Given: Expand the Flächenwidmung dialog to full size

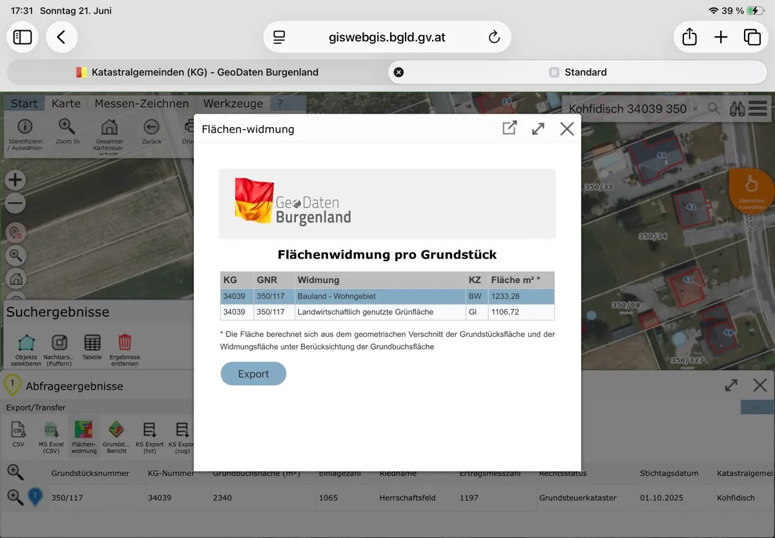Looking at the screenshot, I should point(538,128).
